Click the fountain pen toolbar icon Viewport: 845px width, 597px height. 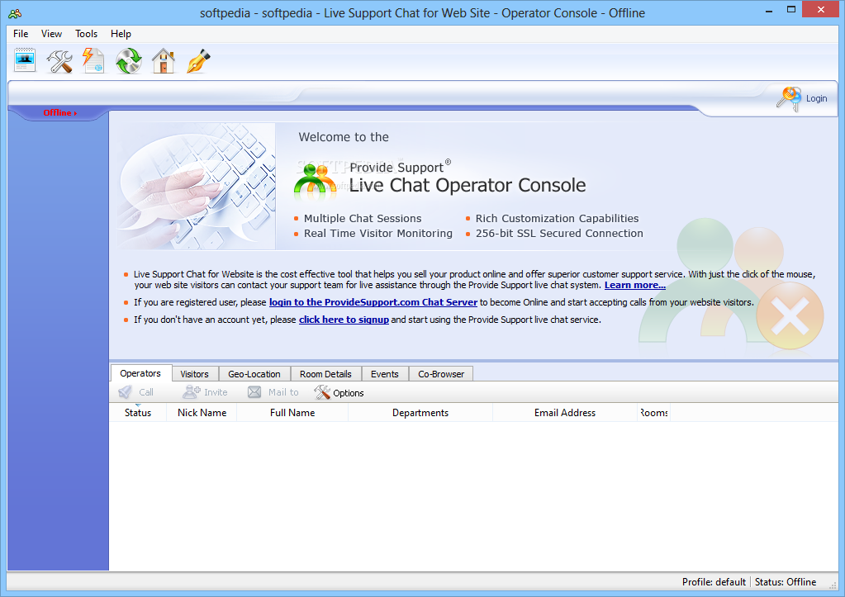coord(197,61)
